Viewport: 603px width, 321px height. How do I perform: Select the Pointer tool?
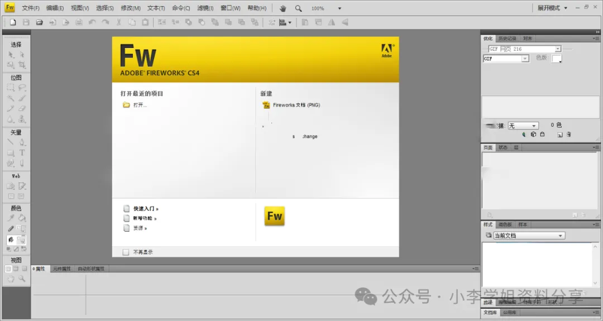pos(11,55)
